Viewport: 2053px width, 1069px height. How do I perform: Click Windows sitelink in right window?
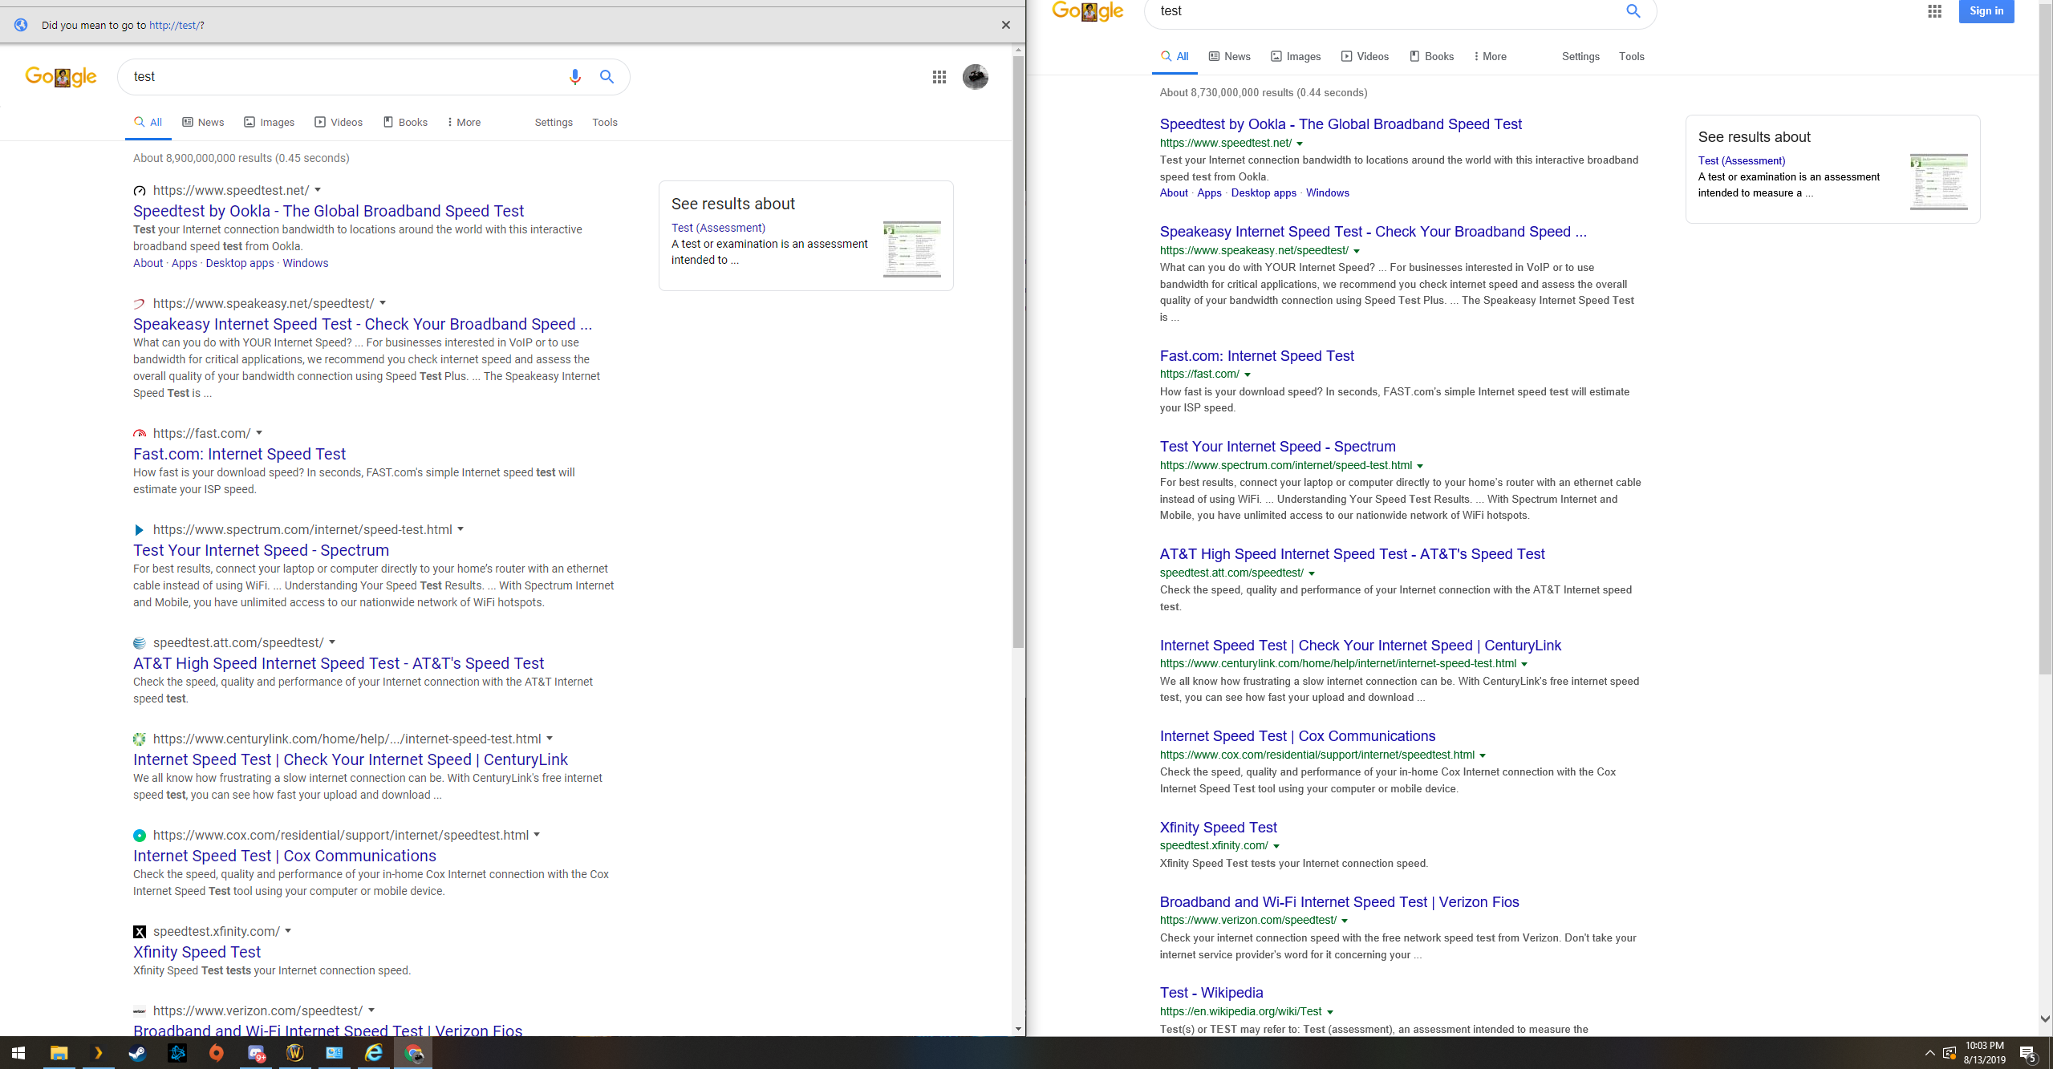1327,192
